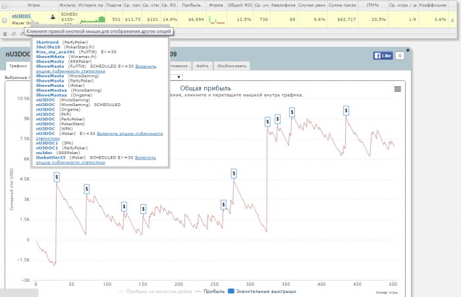Screen dimensions: 461x297
Task: Open the selected players dropdown above chart
Action: [178, 77]
